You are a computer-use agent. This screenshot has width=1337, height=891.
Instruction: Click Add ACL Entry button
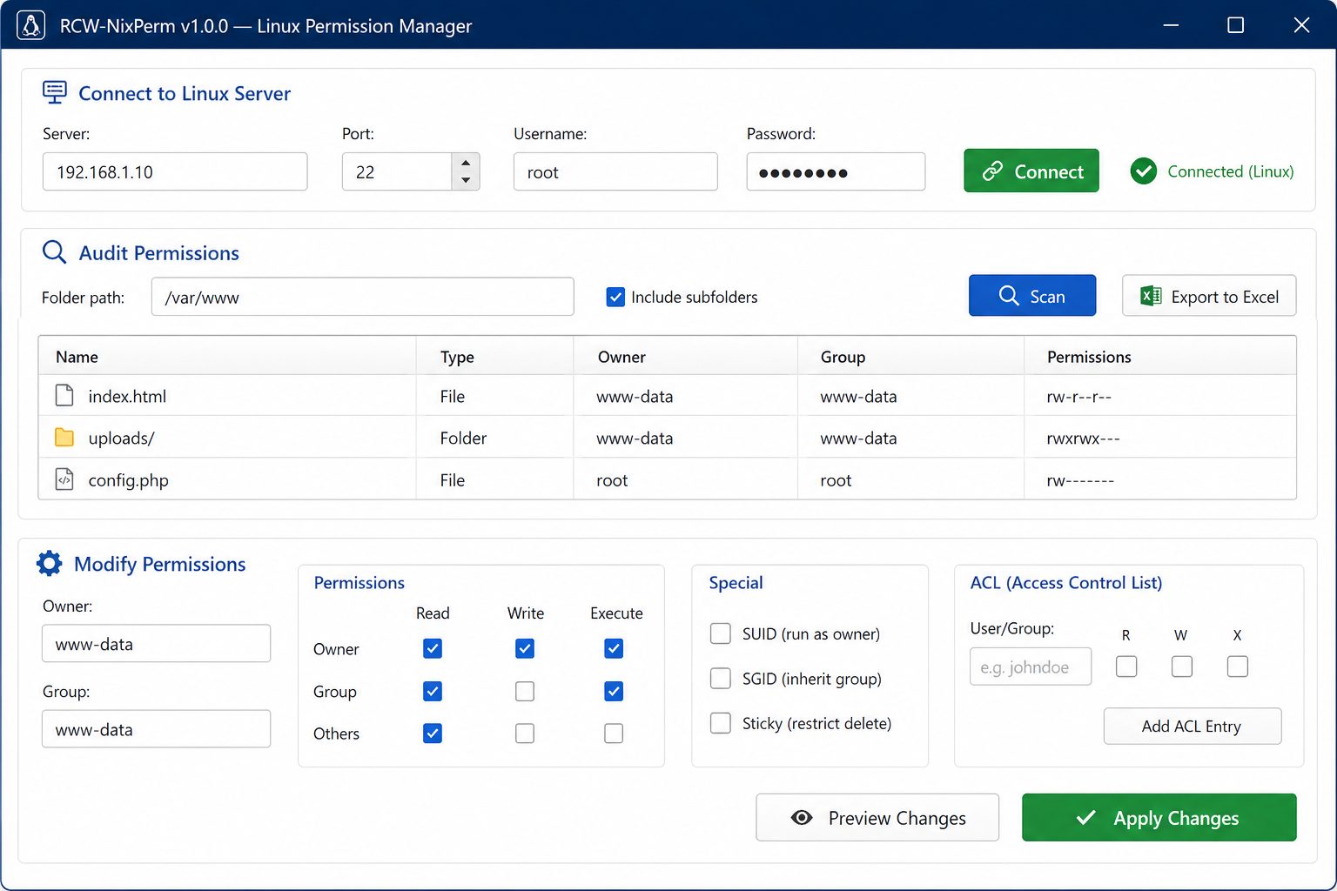pyautogui.click(x=1193, y=726)
